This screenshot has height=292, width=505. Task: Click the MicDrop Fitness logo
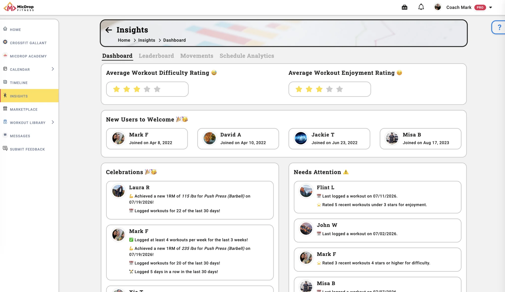pyautogui.click(x=19, y=7)
